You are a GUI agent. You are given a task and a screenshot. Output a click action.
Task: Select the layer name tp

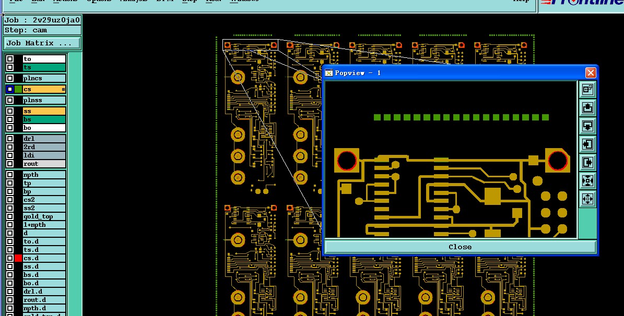[x=44, y=183]
